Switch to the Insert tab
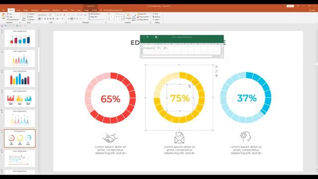Screen dimensions: 318x179 pyautogui.click(x=18, y=10)
